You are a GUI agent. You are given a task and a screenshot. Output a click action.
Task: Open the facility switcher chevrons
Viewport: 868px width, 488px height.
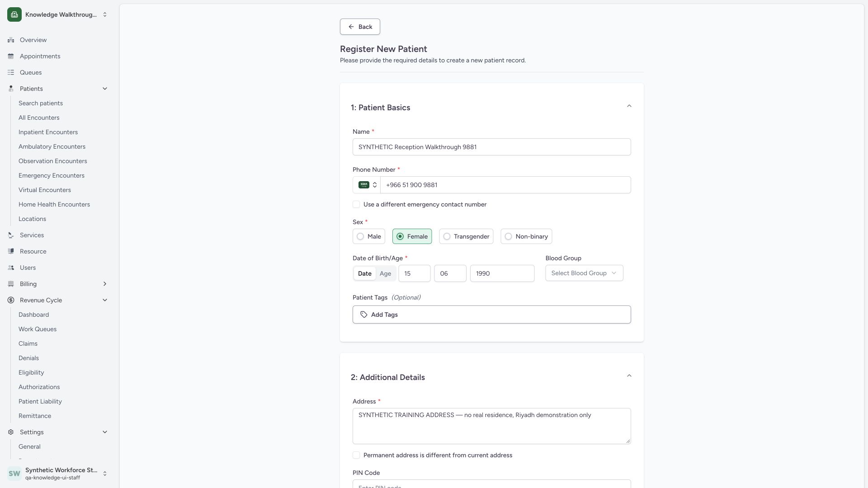(105, 14)
